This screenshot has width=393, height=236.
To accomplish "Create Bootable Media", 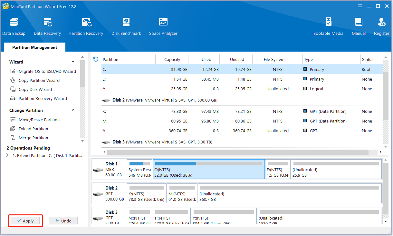I will click(x=328, y=27).
